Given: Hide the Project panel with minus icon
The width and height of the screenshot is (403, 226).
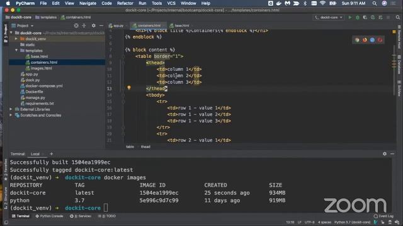Looking at the screenshot, I should coord(101,26).
